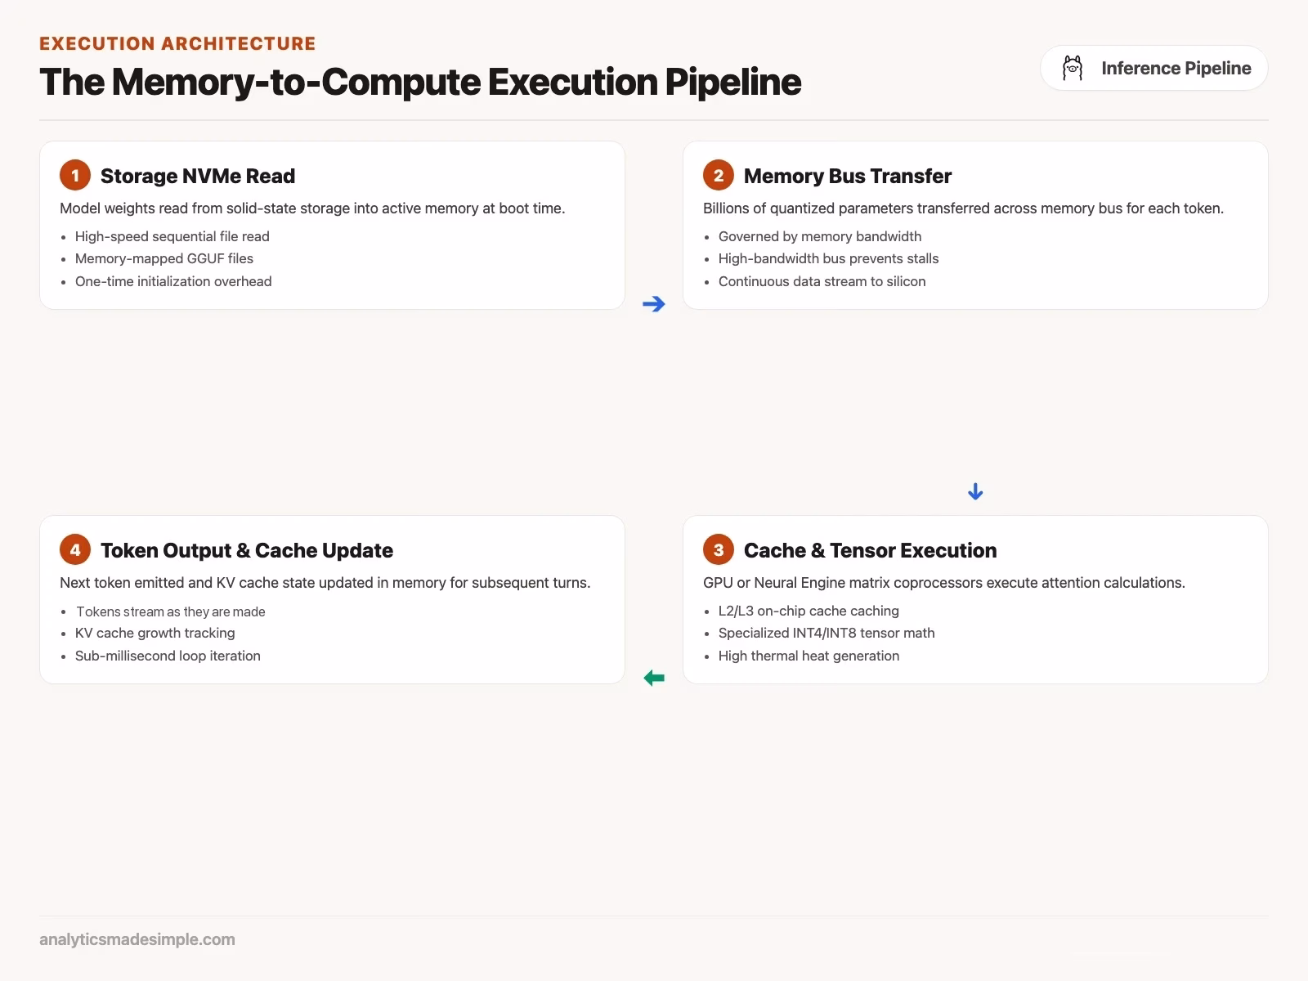Click the number 2 badge for Memory Bus Transfer
Viewport: 1308px width, 981px height.
719,175
